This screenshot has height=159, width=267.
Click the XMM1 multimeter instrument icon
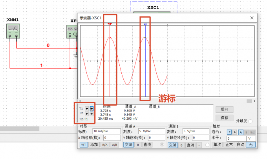point(13,31)
